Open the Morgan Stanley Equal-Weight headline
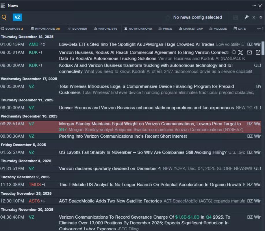The image size is (265, 231). coord(150,124)
